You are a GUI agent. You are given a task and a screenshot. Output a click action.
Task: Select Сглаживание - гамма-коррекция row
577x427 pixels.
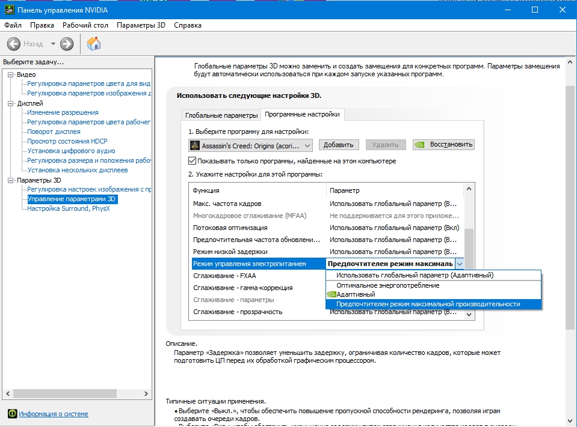pyautogui.click(x=259, y=288)
